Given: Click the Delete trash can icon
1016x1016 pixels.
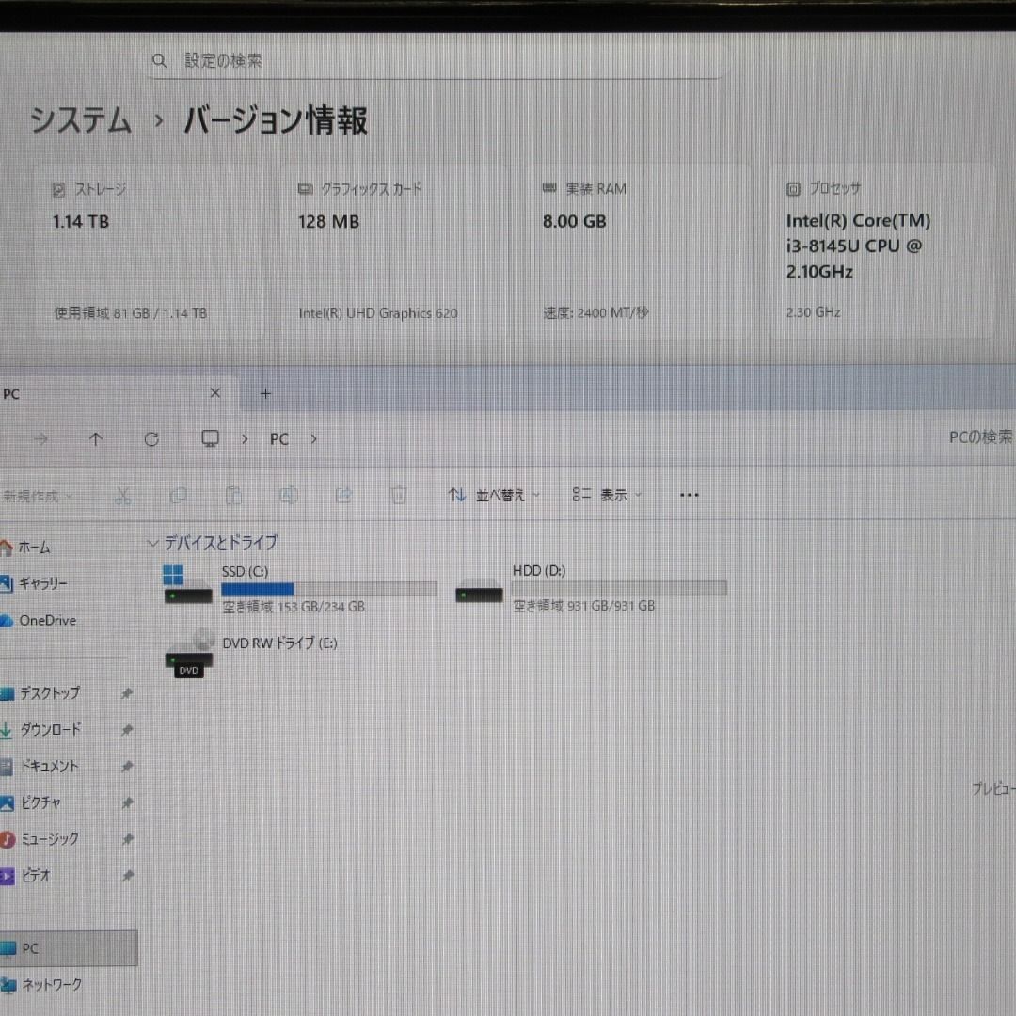Looking at the screenshot, I should [x=399, y=495].
